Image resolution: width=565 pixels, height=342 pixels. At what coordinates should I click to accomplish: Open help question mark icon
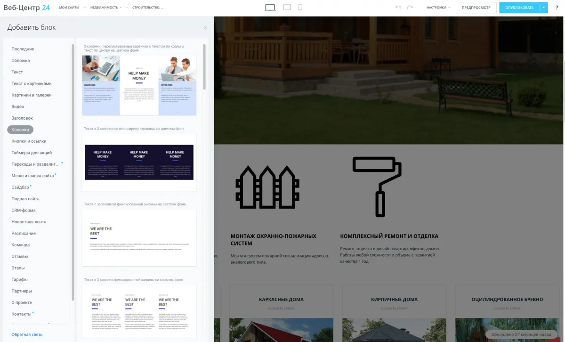(x=557, y=8)
